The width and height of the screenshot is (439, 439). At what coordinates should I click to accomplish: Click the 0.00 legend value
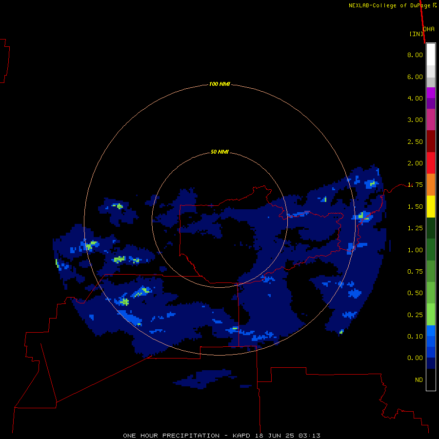[415, 358]
